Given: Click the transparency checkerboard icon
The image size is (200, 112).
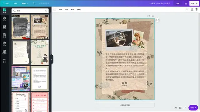Looking at the screenshot, I should click(187, 9).
